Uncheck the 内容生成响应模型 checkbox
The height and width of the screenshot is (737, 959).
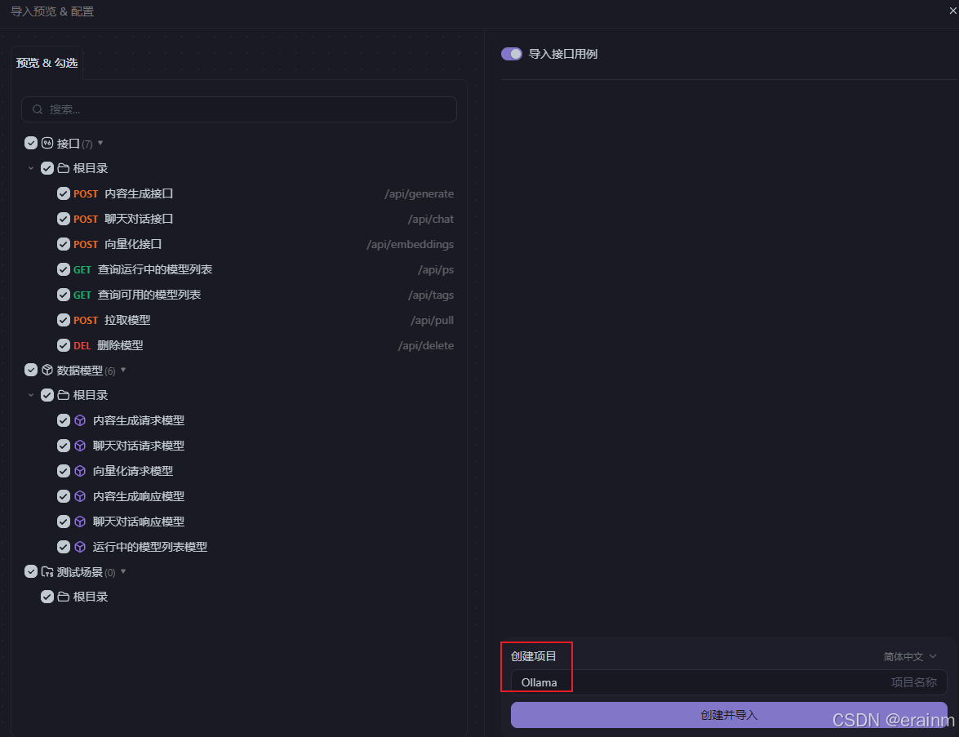pyautogui.click(x=64, y=496)
